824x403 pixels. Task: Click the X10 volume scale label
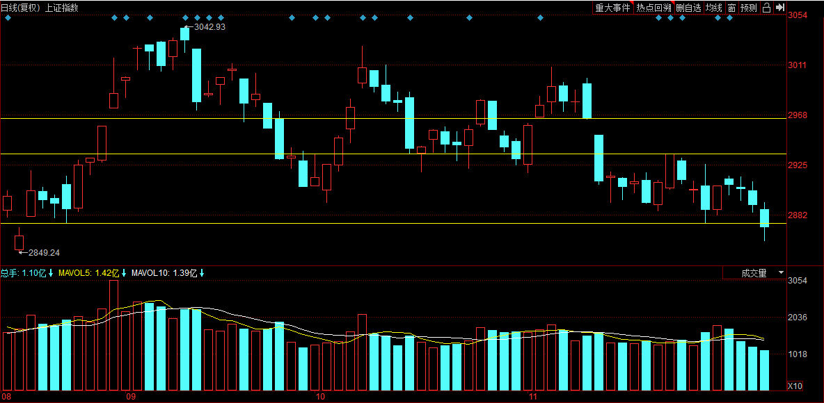coord(795,386)
